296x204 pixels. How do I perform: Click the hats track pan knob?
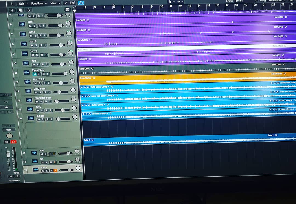pos(71,62)
